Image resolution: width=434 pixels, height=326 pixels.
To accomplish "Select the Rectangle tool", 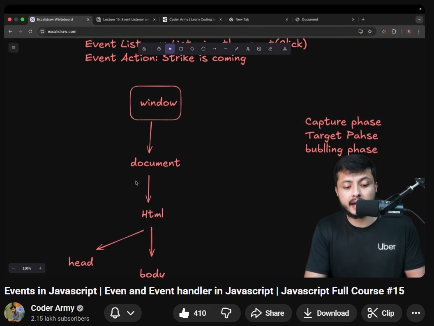I will (x=181, y=48).
